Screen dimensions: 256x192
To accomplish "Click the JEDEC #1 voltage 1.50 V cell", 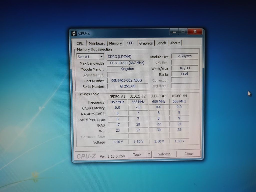I will pos(118,142).
